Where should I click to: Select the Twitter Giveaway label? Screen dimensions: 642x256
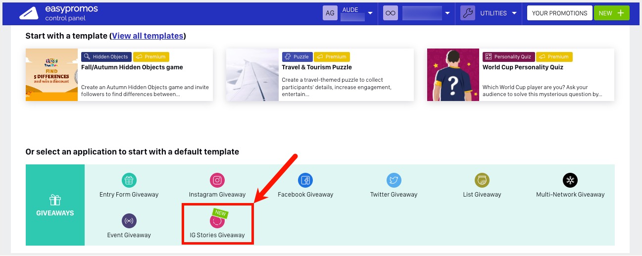(394, 195)
